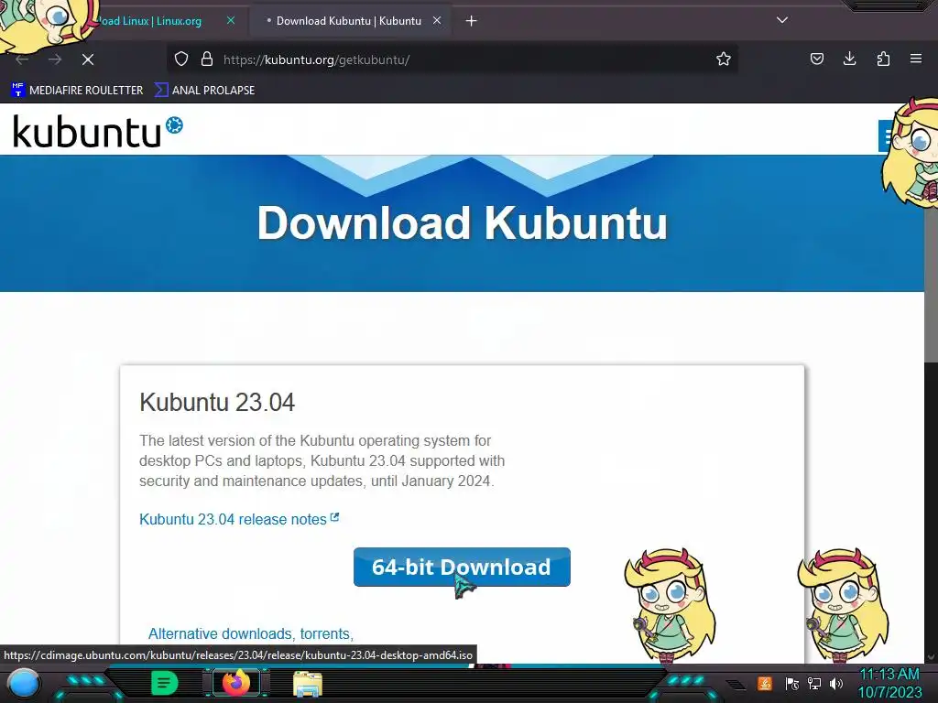Click the 64-bit Download button
This screenshot has height=703, width=938.
tap(462, 567)
